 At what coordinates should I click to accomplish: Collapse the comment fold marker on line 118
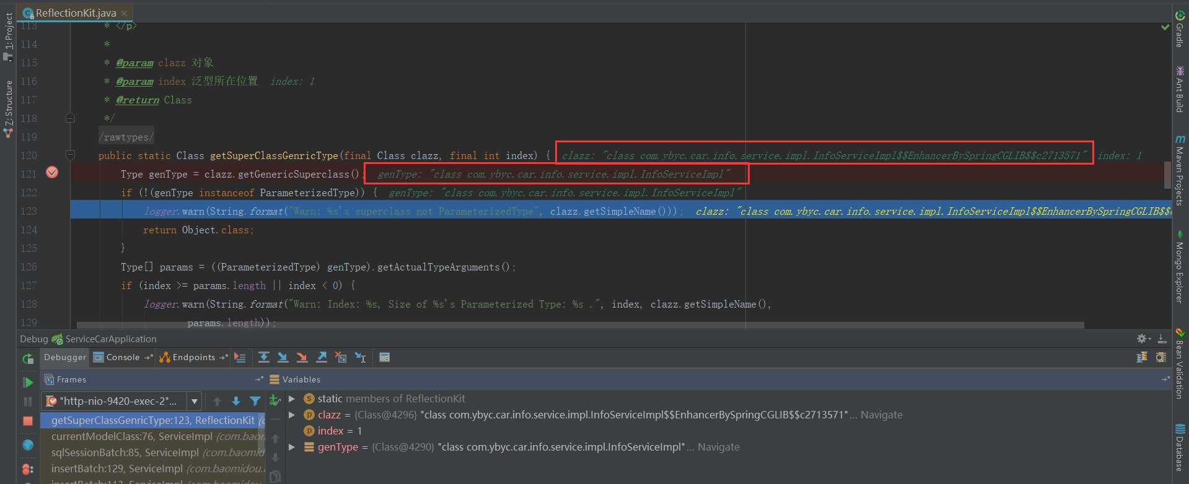click(x=71, y=118)
